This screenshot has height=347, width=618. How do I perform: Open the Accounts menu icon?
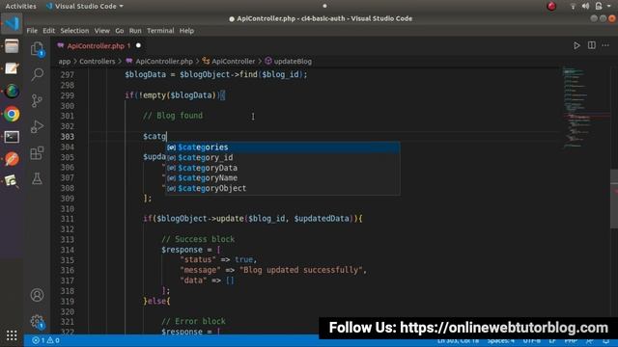(37, 295)
